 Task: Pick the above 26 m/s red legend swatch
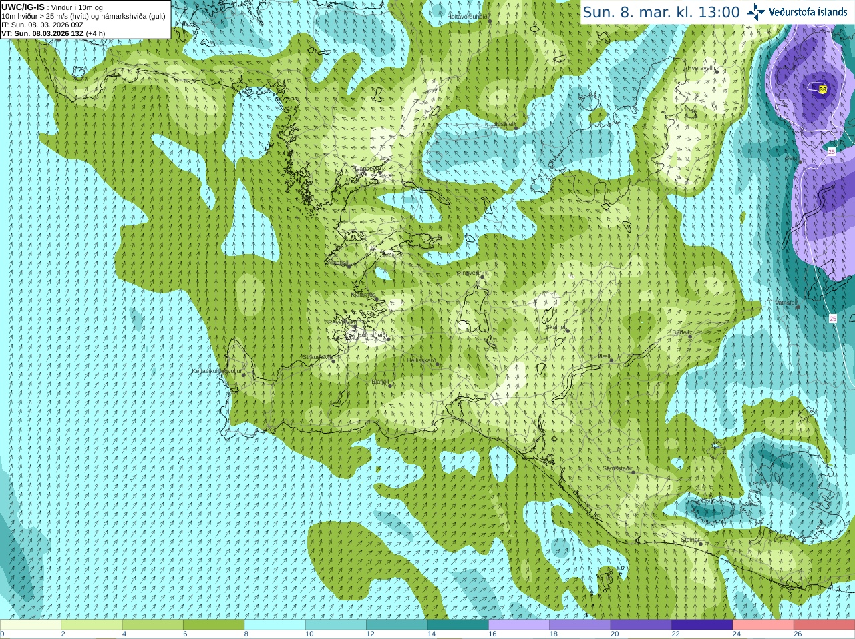pyautogui.click(x=824, y=625)
